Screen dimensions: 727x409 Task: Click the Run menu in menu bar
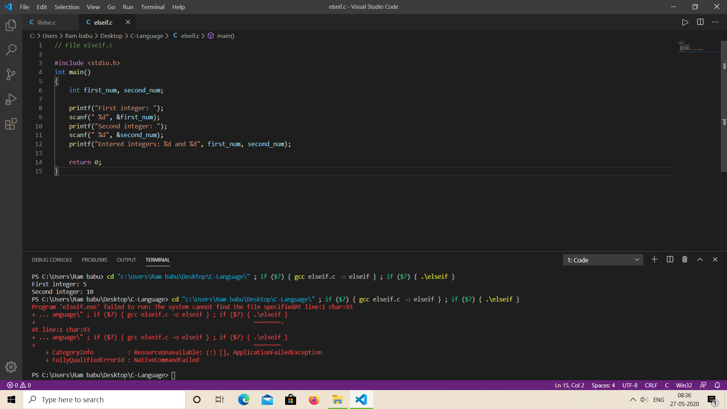point(128,6)
